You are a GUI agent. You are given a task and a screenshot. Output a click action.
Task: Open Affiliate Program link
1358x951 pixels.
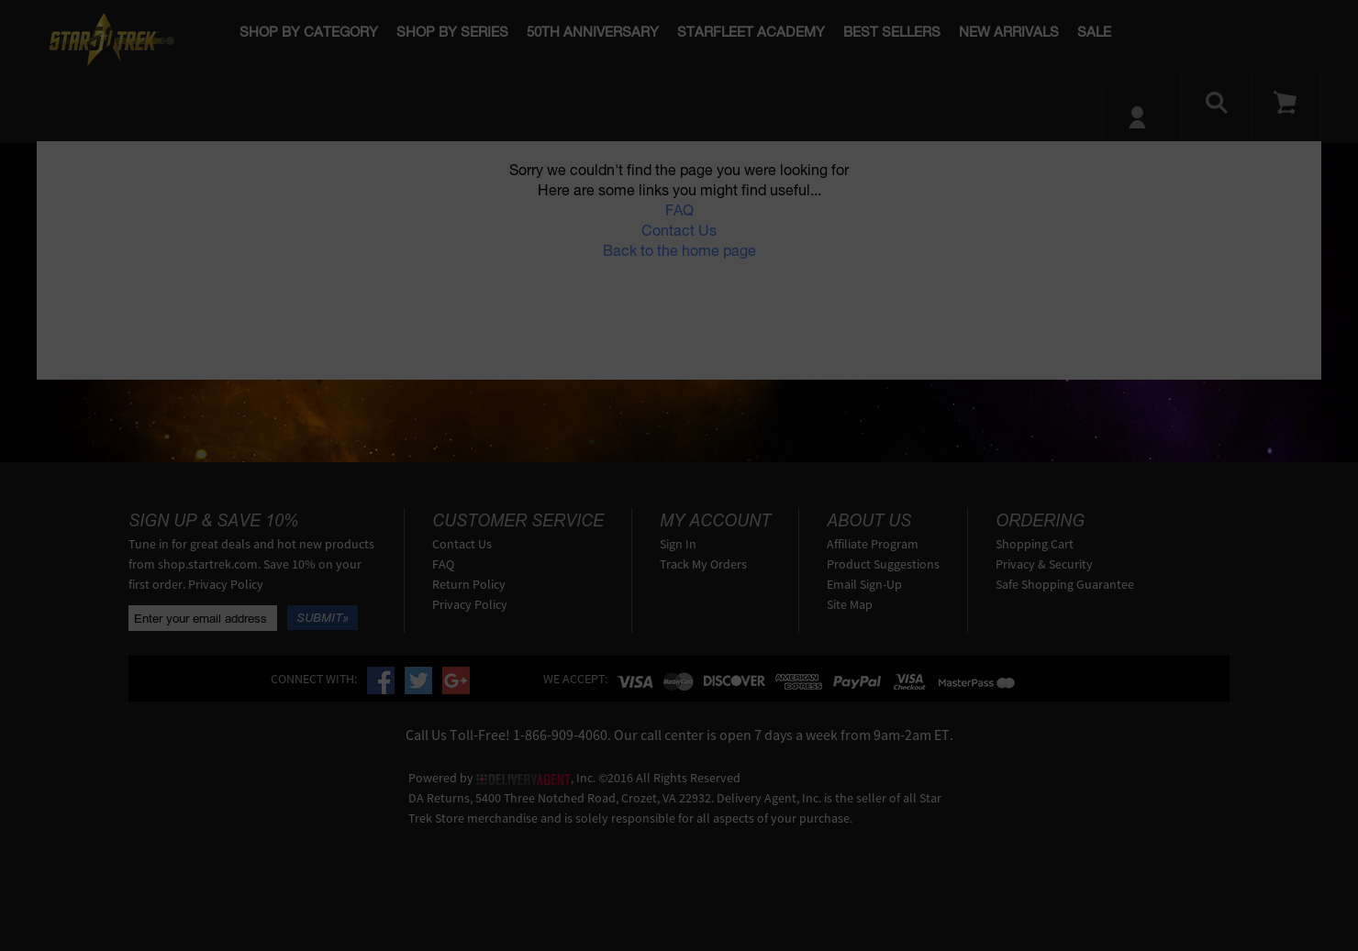872,544
